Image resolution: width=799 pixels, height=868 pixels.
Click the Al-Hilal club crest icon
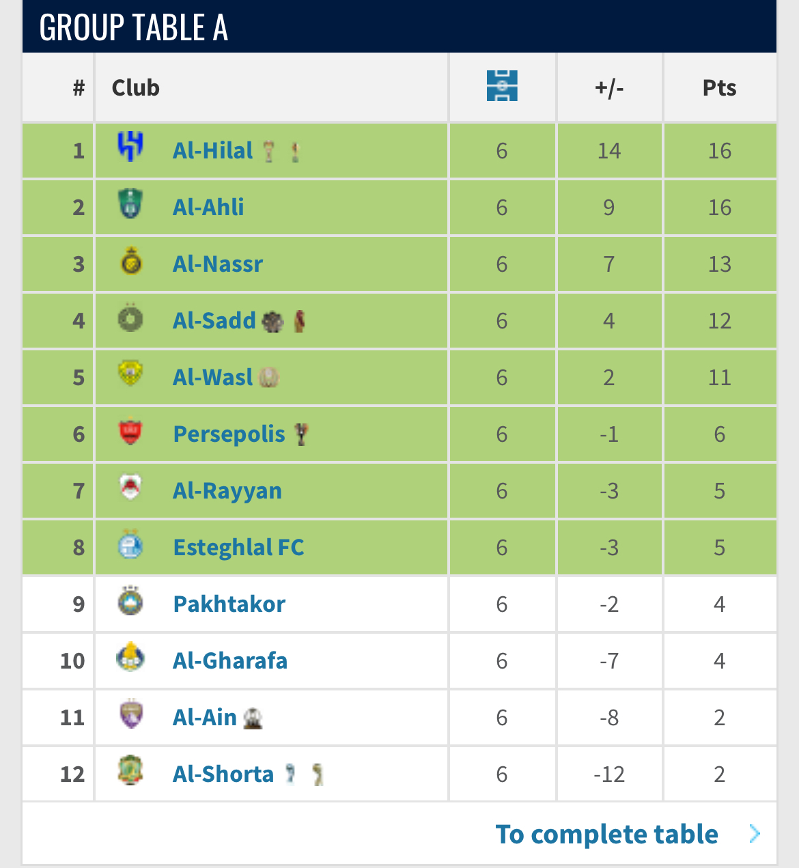click(130, 146)
